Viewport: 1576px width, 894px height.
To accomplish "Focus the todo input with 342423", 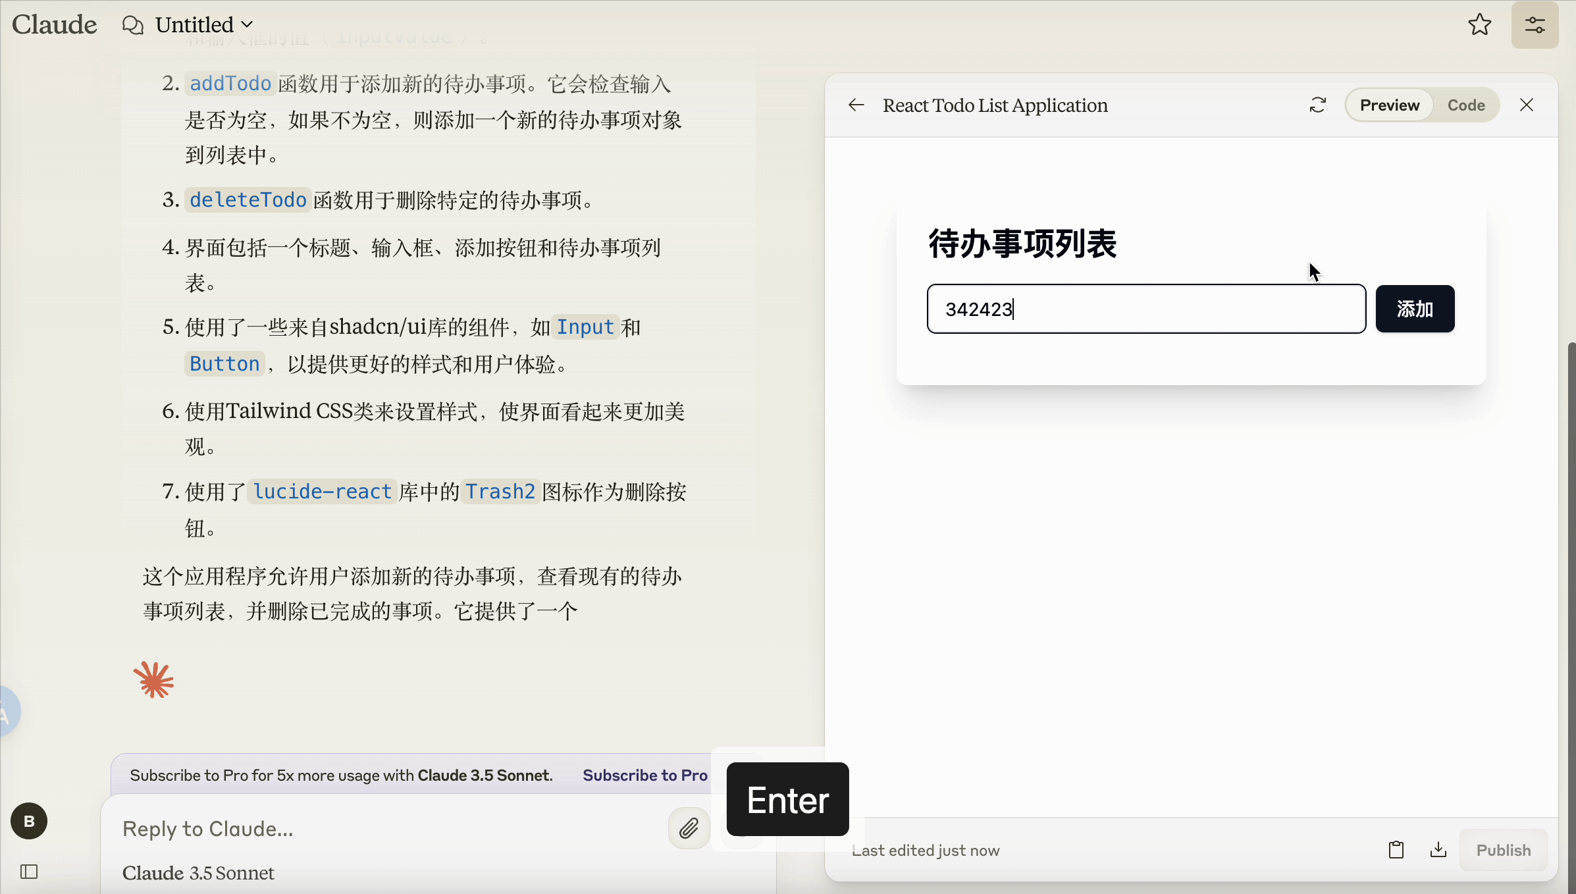I will 1145,309.
